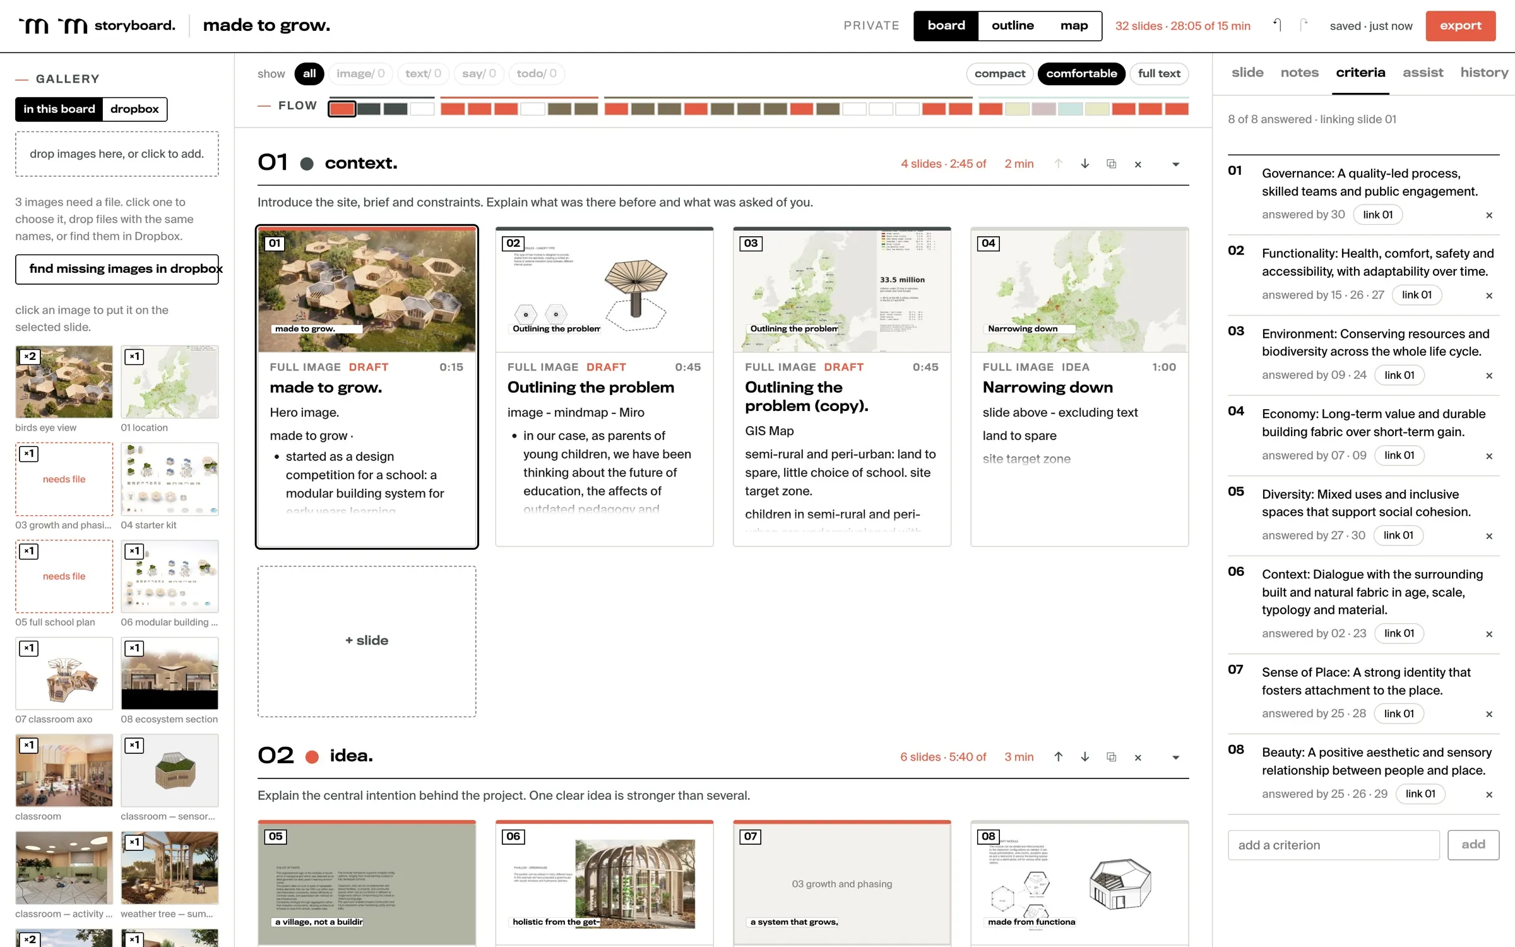Screen dimensions: 1515x947
Task: Move idea section up with arrow
Action: (x=1058, y=757)
